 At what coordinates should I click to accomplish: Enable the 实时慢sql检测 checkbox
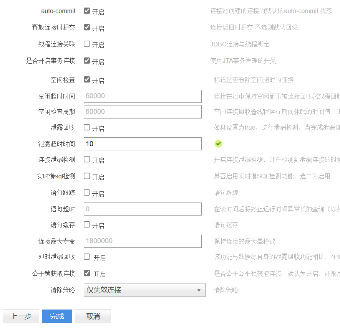pyautogui.click(x=87, y=176)
